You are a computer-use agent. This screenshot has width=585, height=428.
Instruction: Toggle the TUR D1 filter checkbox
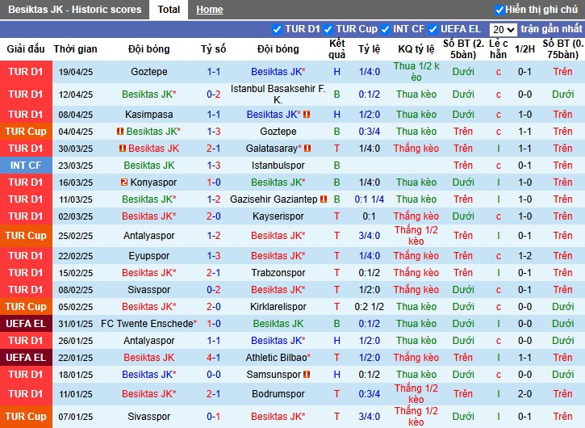pyautogui.click(x=277, y=29)
